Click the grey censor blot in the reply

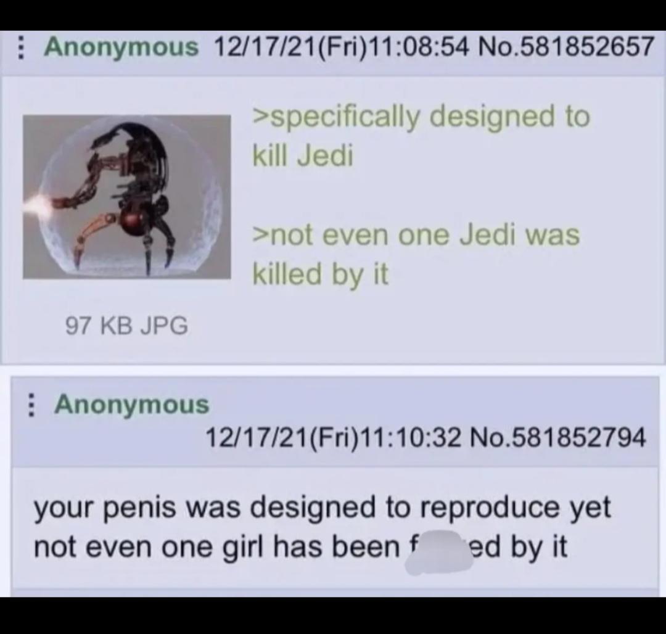click(439, 551)
